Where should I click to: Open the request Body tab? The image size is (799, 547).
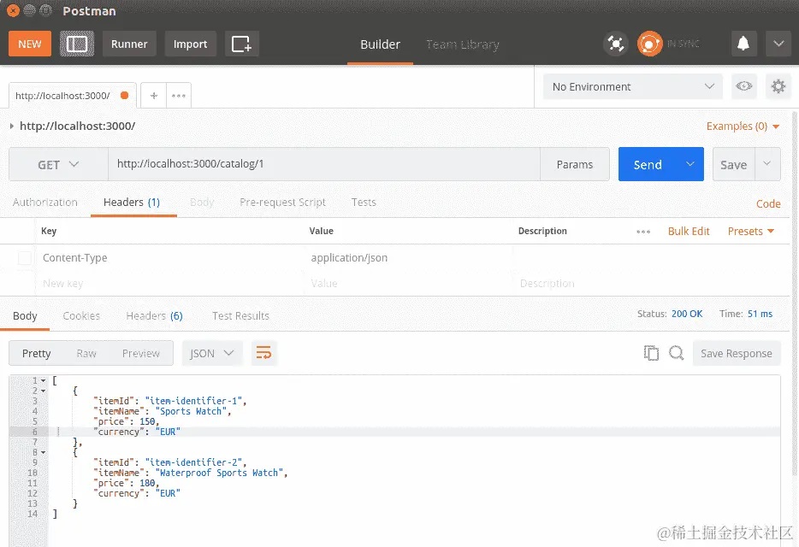[202, 203]
